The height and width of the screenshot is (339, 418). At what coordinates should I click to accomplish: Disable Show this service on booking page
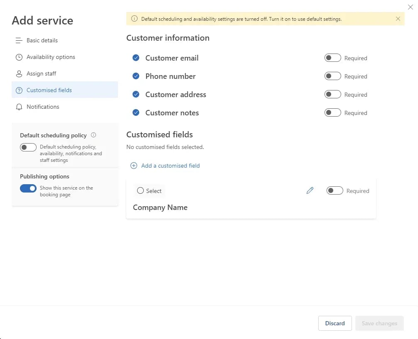point(28,188)
